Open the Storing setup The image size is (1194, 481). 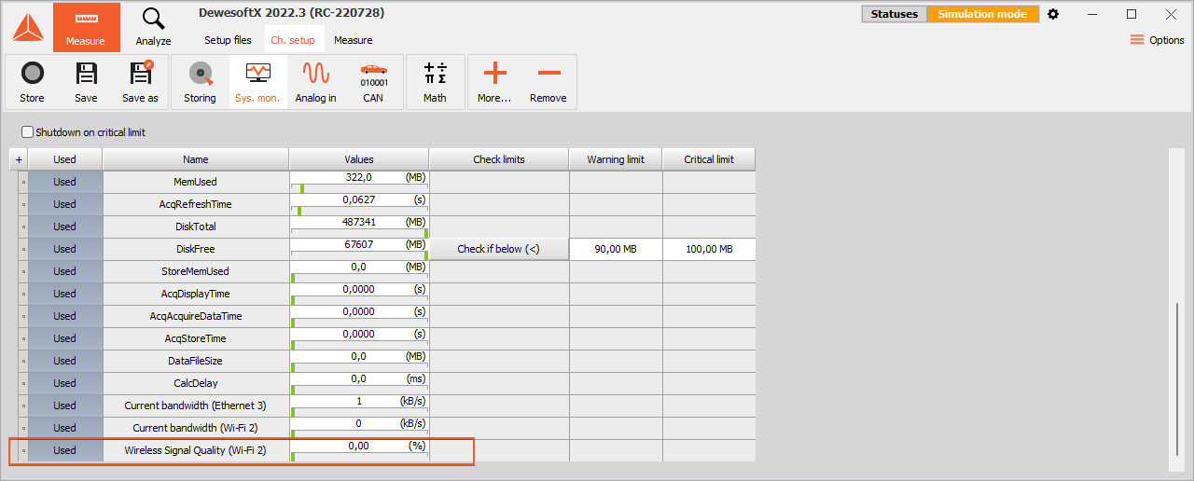pyautogui.click(x=200, y=81)
